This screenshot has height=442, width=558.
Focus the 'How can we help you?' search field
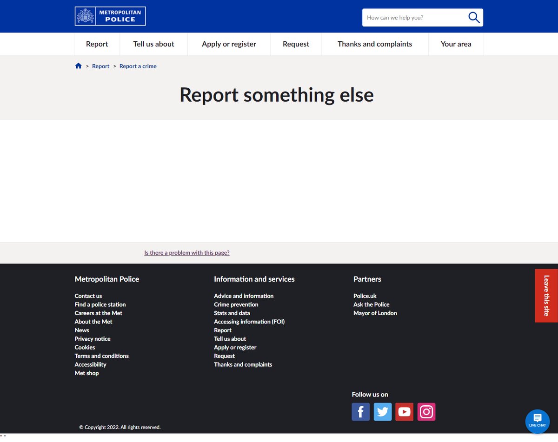[414, 18]
